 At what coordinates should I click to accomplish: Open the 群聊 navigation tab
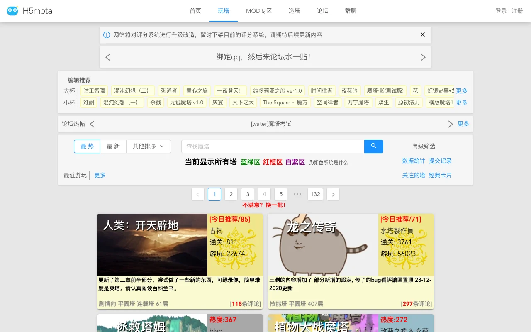(x=351, y=11)
